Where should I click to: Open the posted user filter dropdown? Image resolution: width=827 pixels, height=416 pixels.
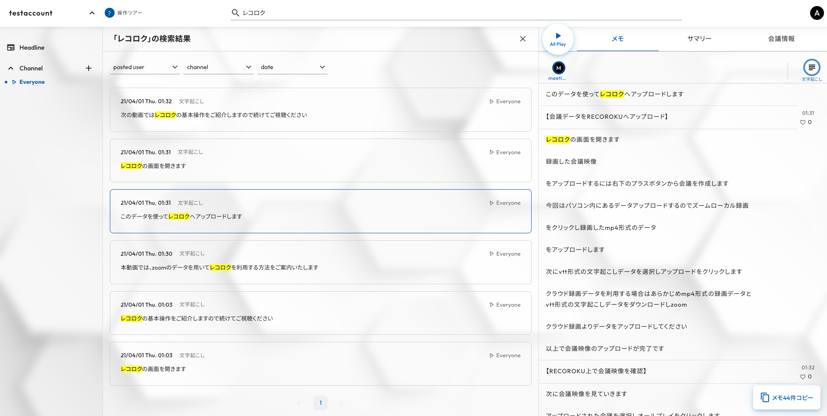coord(145,67)
